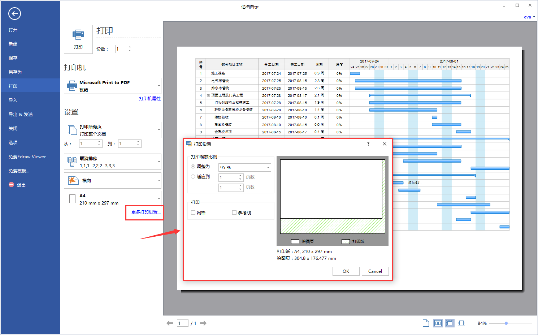The image size is (538, 335).
Task: Click the large printer Print button
Action: pos(78,39)
